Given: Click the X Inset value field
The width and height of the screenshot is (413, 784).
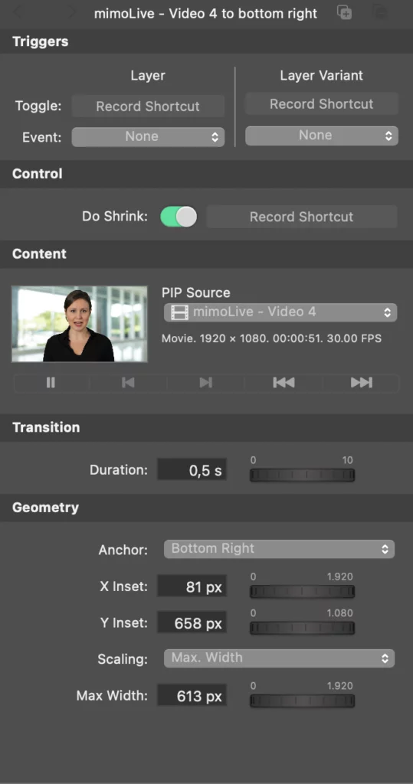Looking at the screenshot, I should (192, 586).
